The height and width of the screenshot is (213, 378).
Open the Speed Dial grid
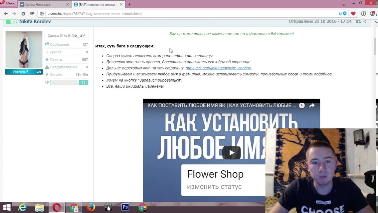(x=32, y=14)
